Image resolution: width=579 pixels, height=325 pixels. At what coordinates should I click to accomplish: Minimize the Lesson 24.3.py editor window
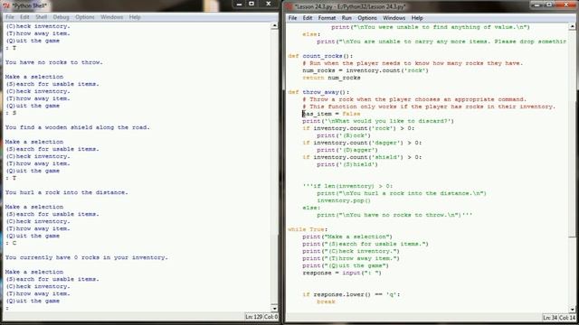[537, 5]
